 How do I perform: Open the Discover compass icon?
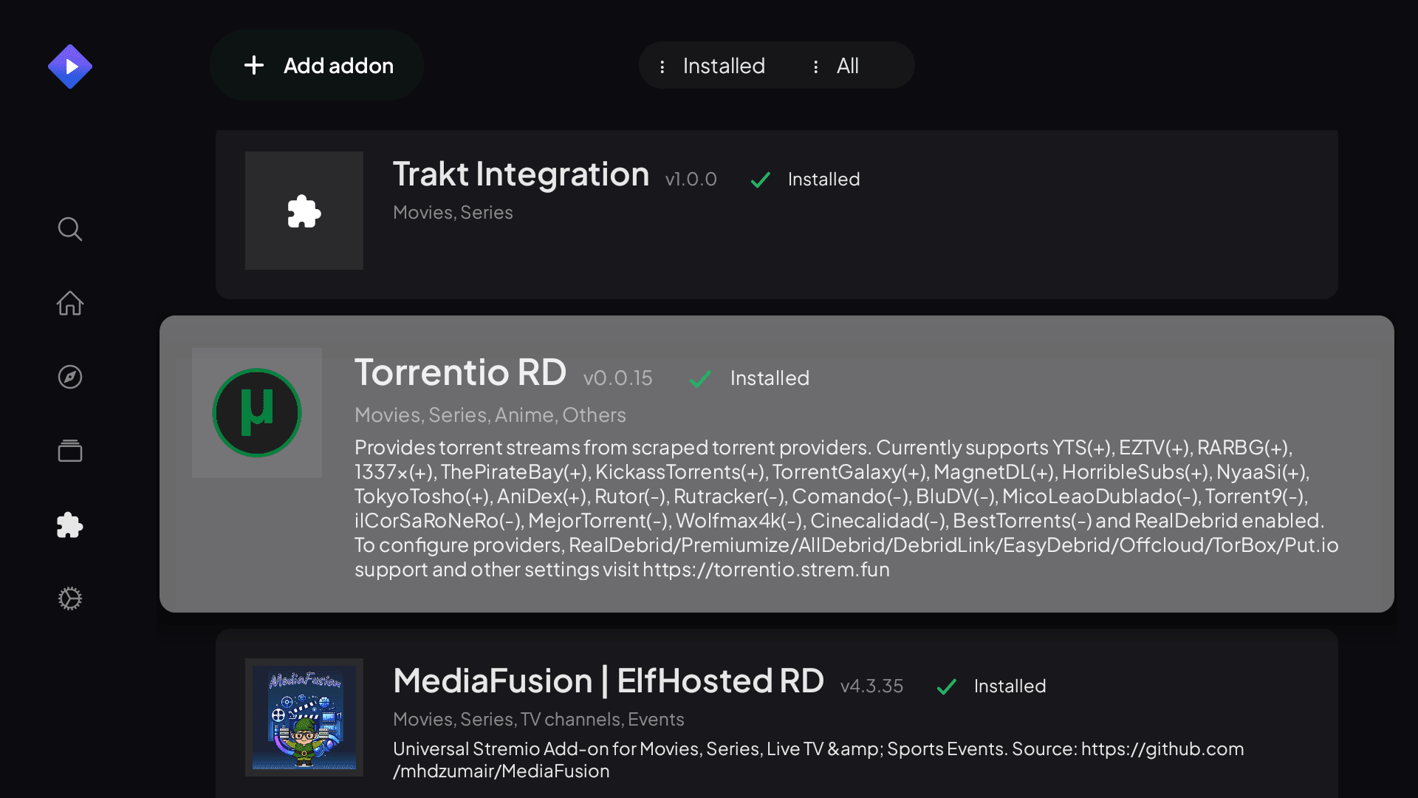coord(69,377)
